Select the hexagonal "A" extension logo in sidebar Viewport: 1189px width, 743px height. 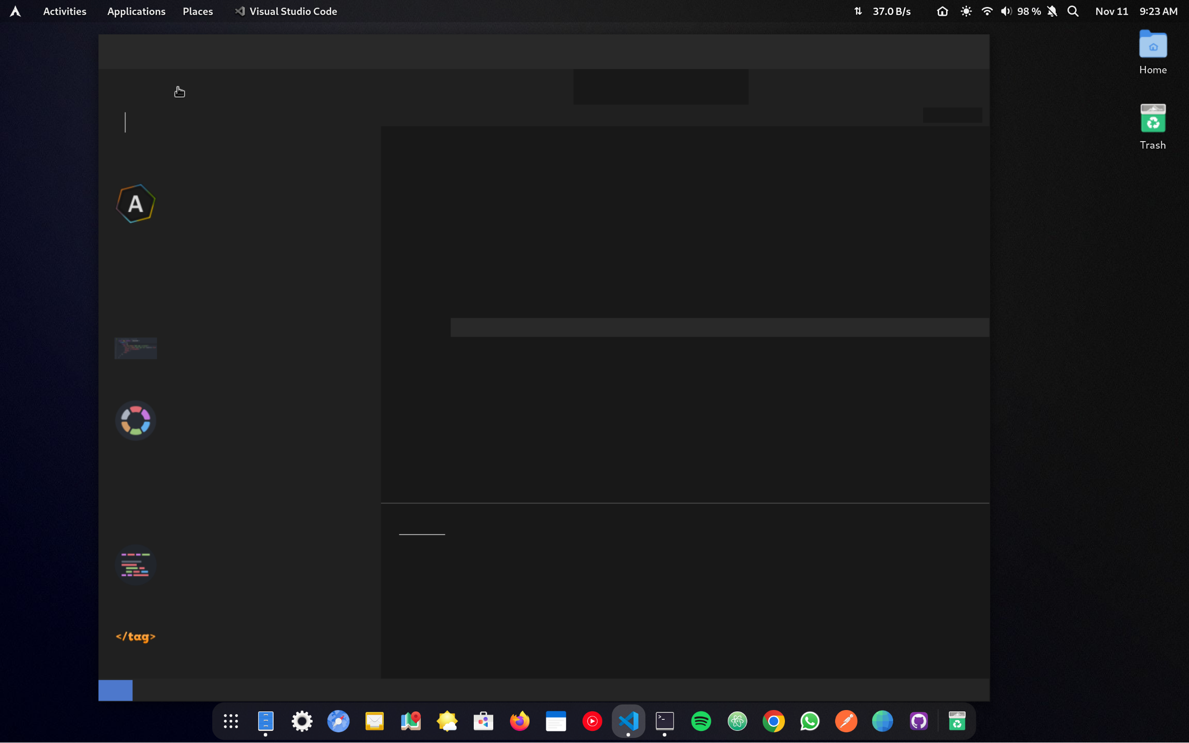tap(135, 203)
